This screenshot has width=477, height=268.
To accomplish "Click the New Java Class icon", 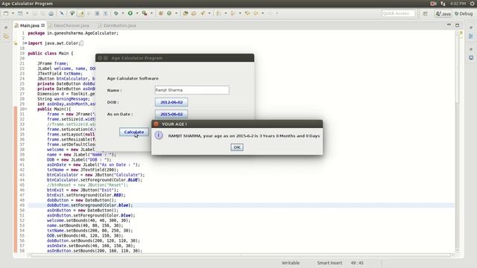I will [x=169, y=13].
